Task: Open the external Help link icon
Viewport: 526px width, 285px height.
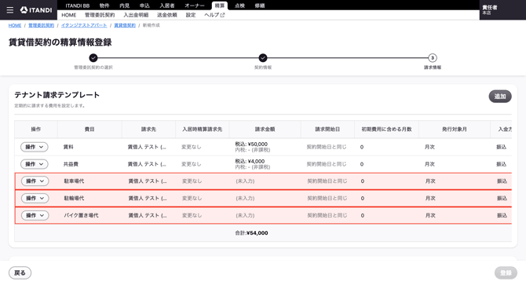Action: (x=222, y=15)
